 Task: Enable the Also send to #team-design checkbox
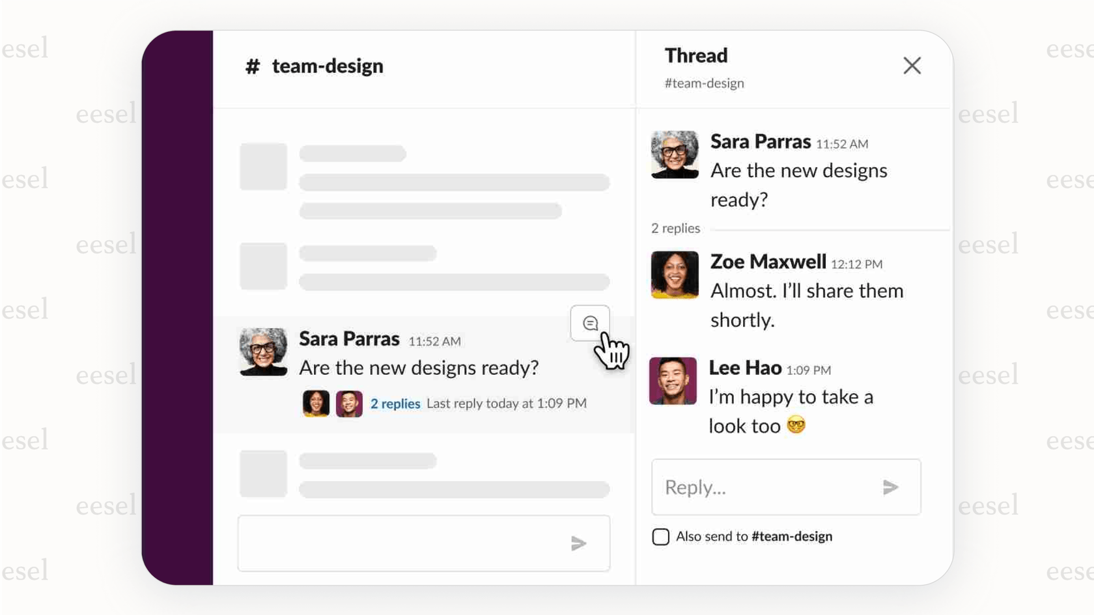(x=660, y=536)
